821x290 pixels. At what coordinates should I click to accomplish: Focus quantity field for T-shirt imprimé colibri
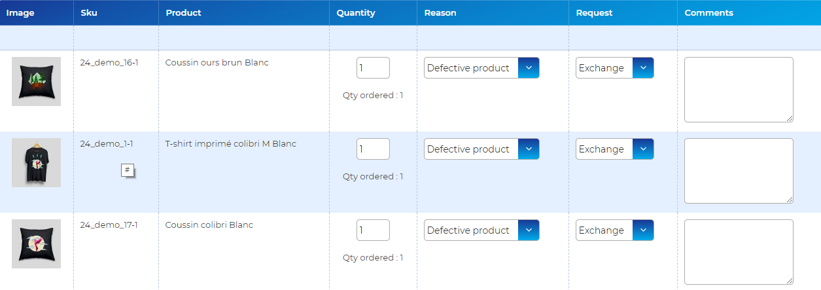[373, 149]
